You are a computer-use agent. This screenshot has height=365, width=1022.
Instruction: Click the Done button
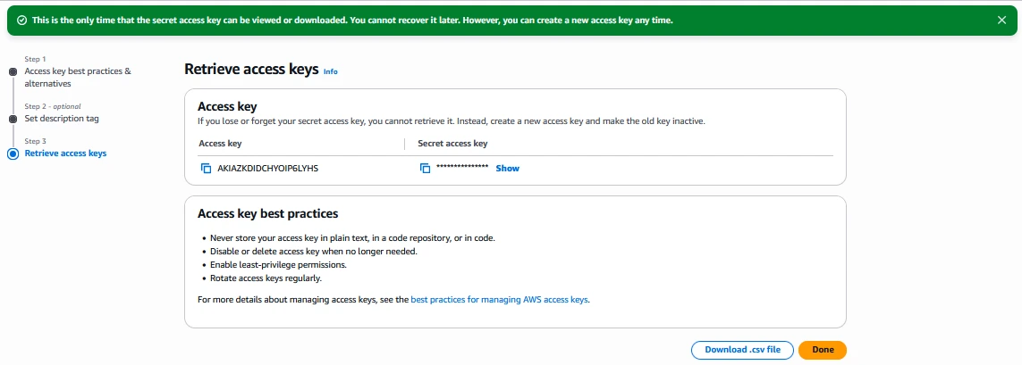click(823, 350)
